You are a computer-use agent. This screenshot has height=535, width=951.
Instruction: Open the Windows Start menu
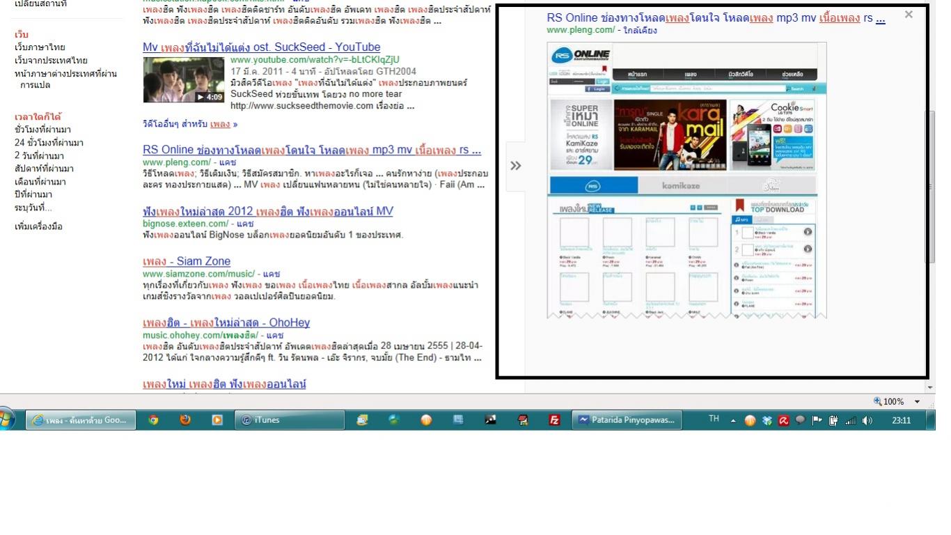coord(7,420)
